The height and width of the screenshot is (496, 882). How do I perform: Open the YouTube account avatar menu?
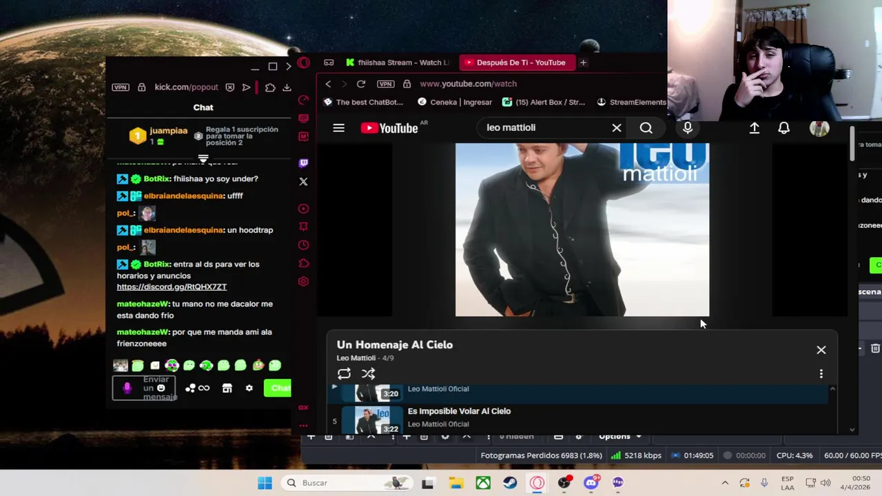tap(819, 128)
